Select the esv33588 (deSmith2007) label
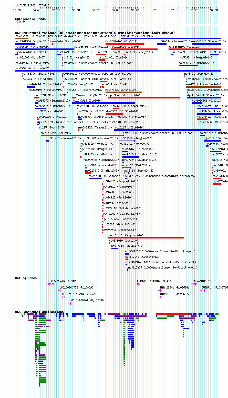 point(119,224)
